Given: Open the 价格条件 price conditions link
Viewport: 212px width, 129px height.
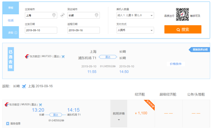Looking at the screenshot, I should click(177, 64).
